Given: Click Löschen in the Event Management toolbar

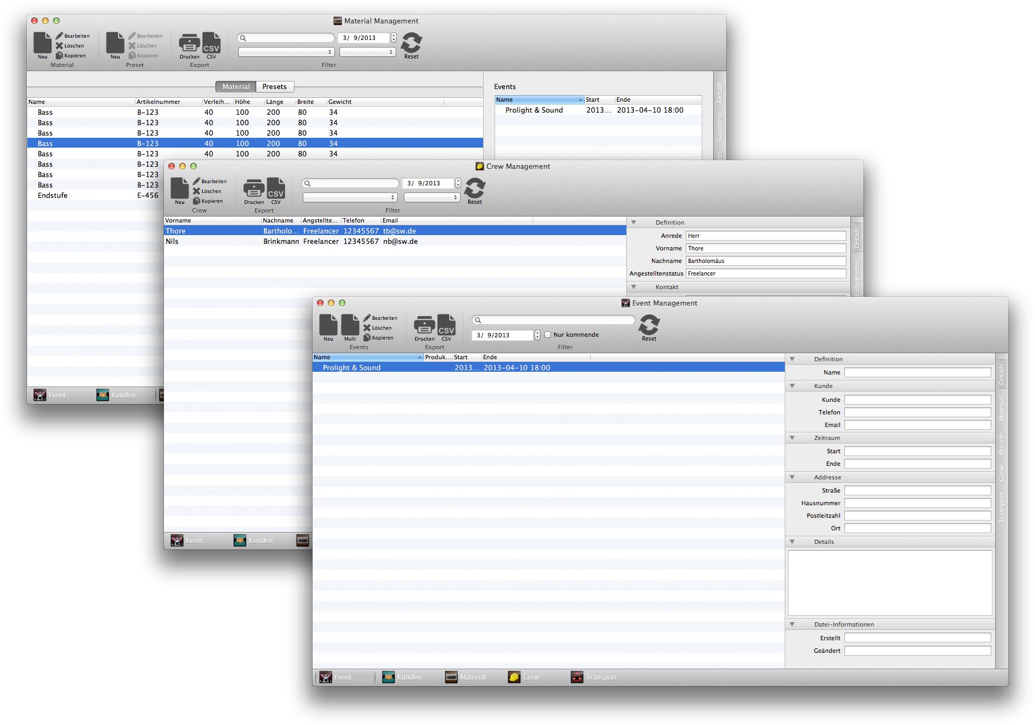Looking at the screenshot, I should (378, 328).
